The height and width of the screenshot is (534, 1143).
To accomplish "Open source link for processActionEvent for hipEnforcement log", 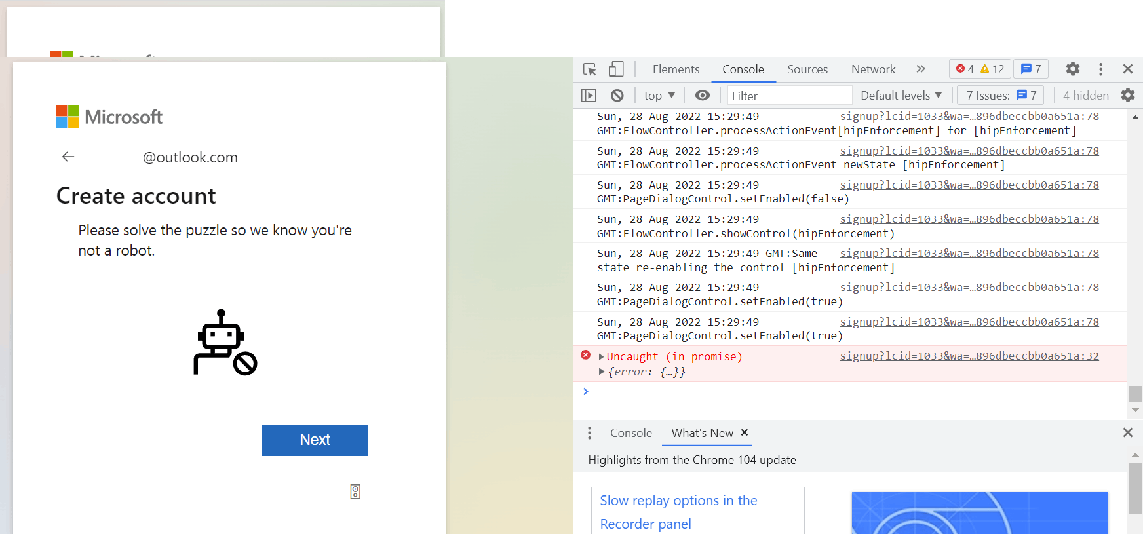I will [x=969, y=117].
